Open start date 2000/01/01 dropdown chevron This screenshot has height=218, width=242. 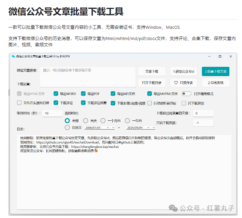click(x=113, y=128)
